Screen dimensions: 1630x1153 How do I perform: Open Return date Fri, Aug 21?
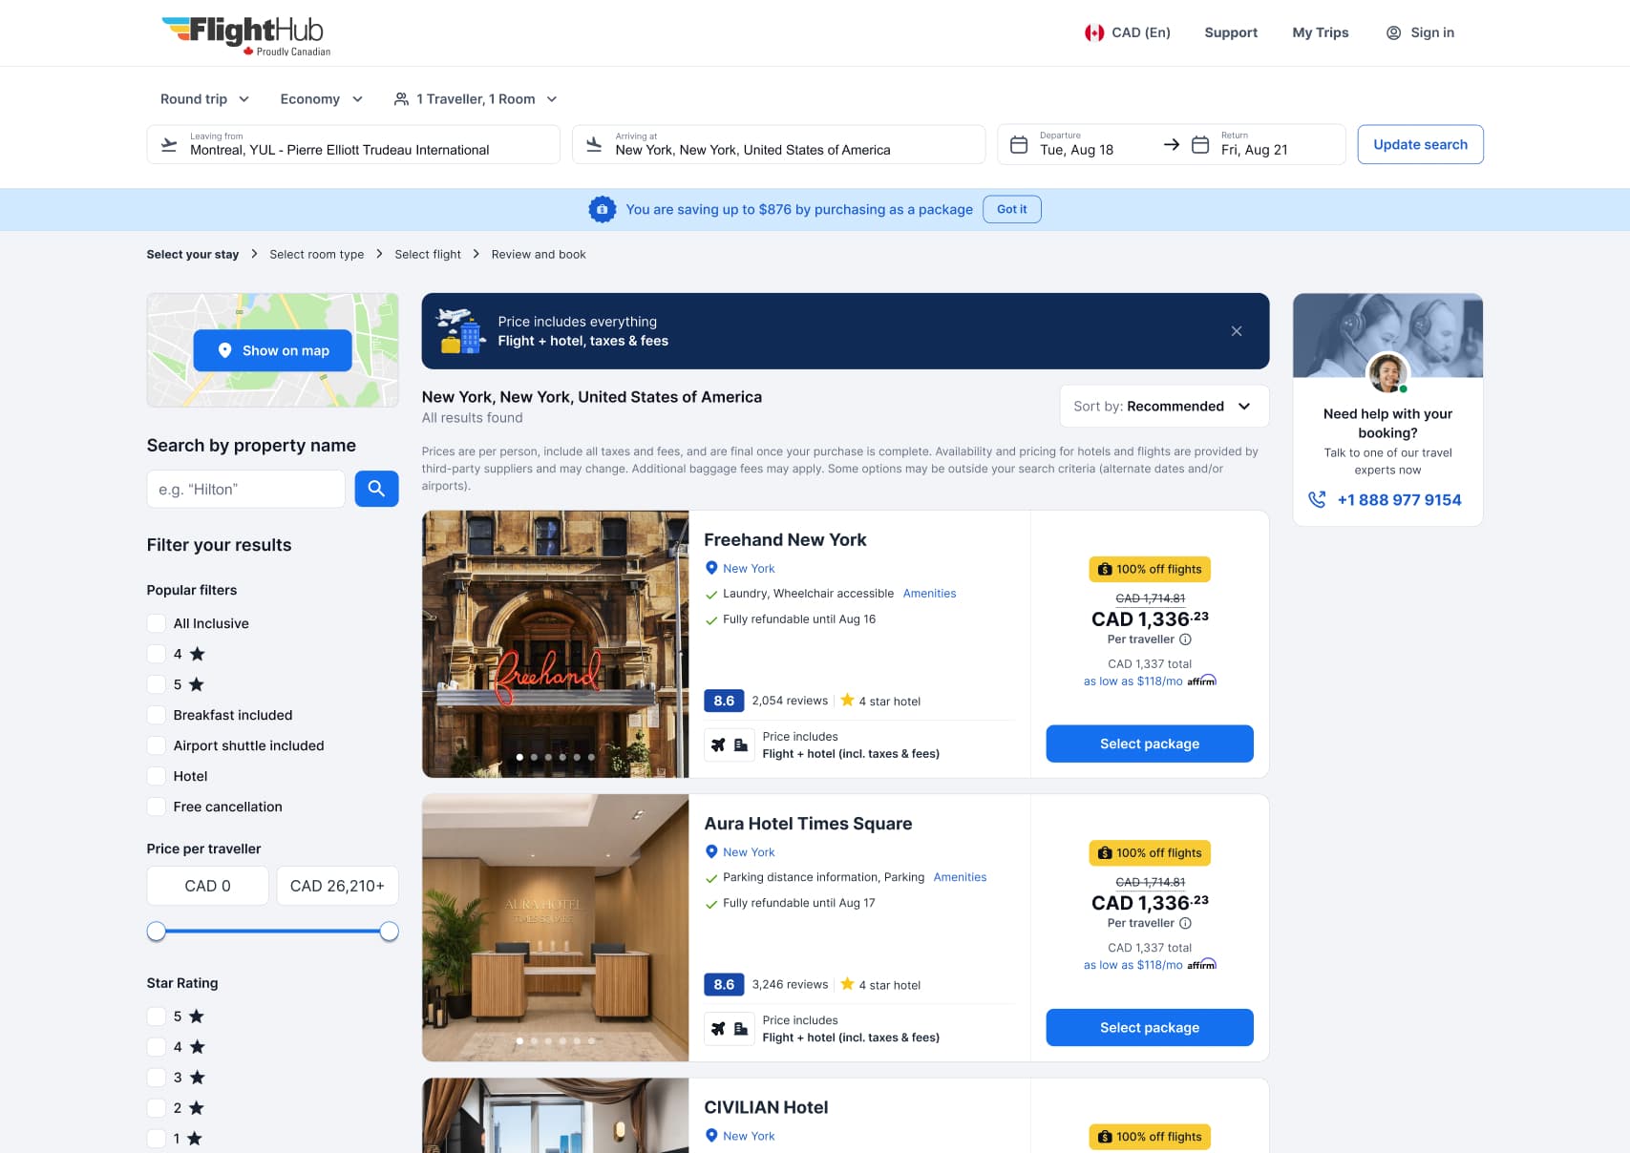(x=1265, y=145)
